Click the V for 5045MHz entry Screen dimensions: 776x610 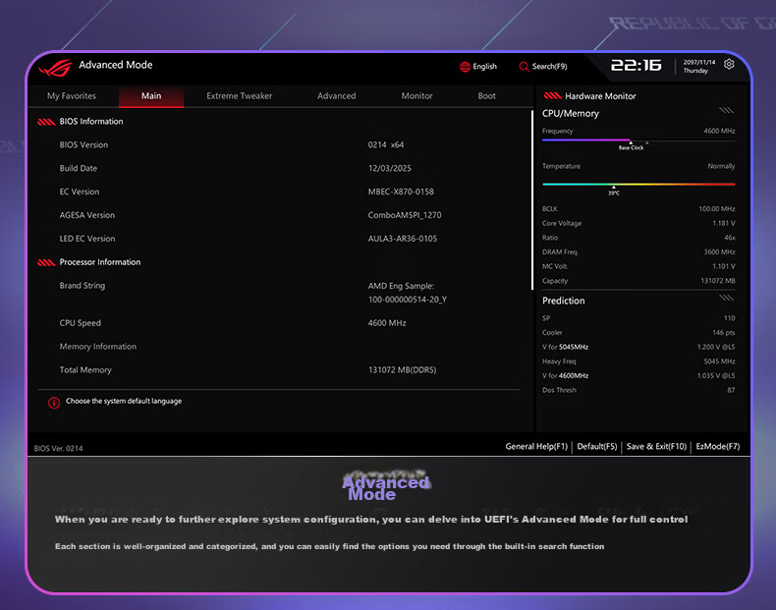coord(638,347)
